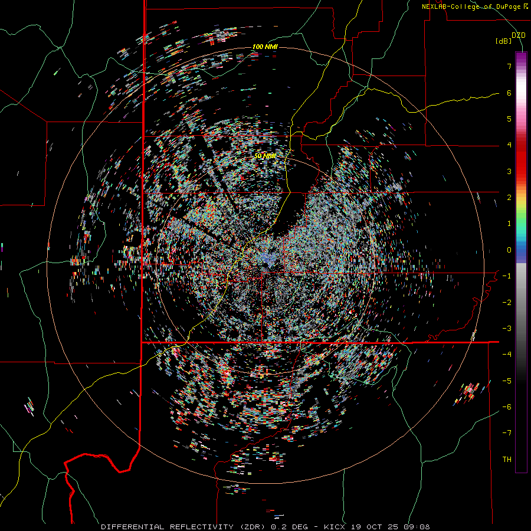Click the 6 dB scale label
The width and height of the screenshot is (531, 531).
(x=509, y=93)
